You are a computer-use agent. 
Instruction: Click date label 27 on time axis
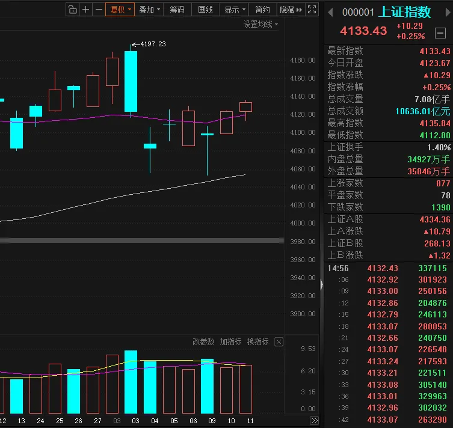(x=97, y=421)
